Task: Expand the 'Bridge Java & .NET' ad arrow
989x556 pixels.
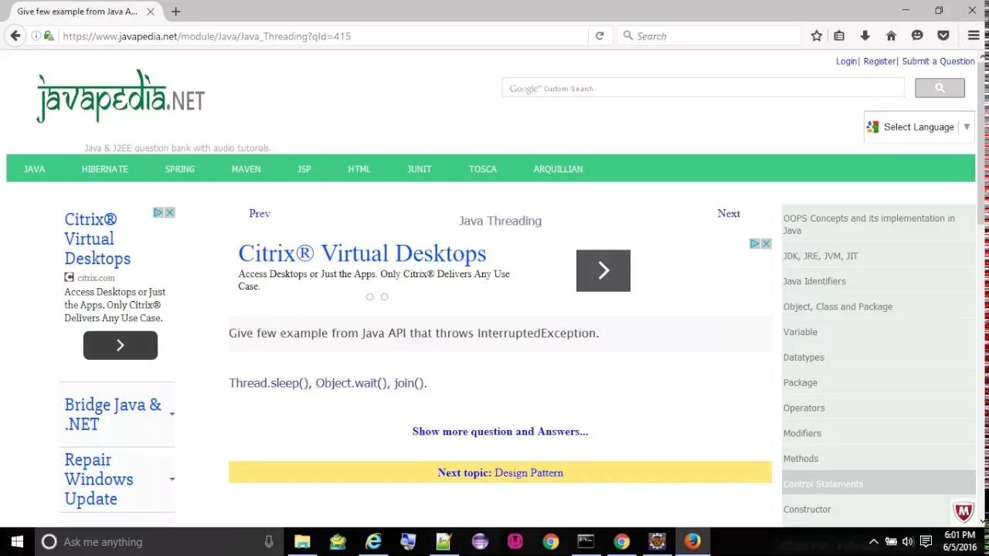Action: (x=172, y=415)
